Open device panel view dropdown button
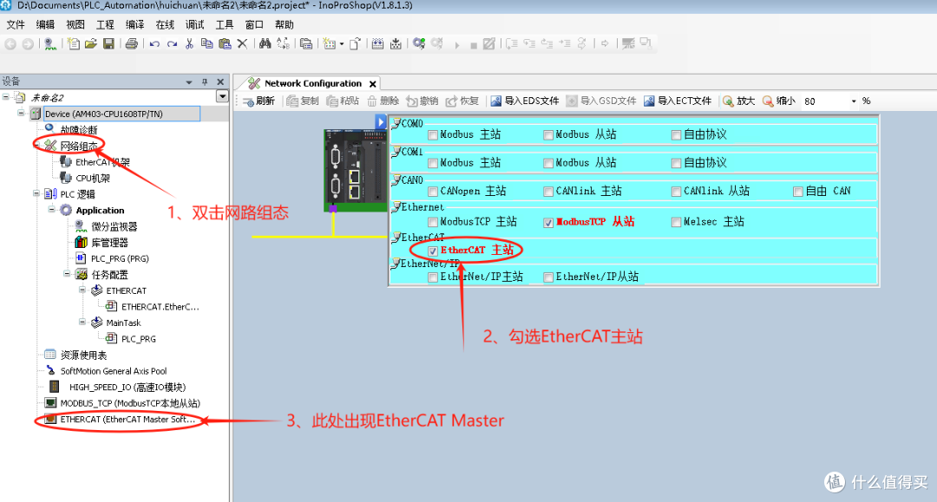 coord(222,97)
